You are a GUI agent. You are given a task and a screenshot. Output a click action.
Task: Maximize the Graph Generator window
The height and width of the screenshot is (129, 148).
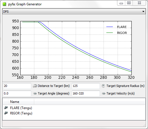pyautogui.click(x=129, y=3)
